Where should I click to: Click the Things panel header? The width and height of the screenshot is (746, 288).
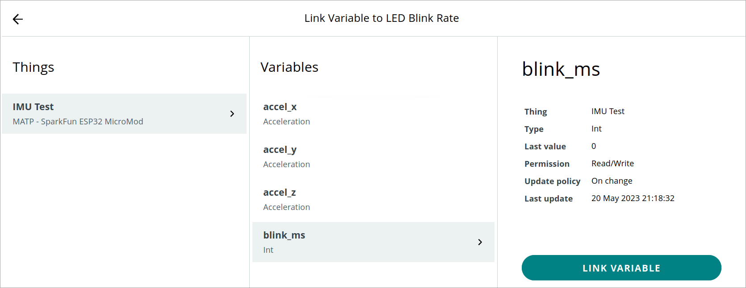(34, 67)
